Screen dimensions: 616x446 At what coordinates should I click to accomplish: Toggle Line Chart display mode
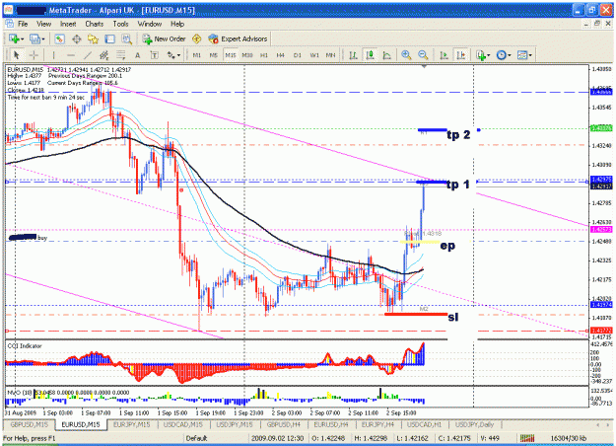point(387,55)
